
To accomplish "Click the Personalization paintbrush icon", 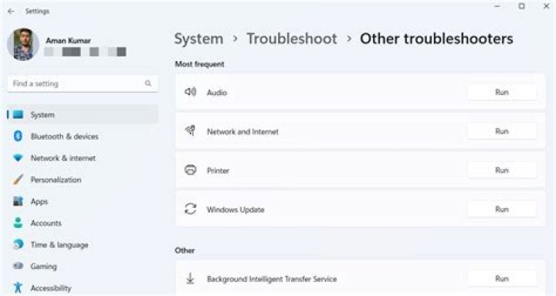I will pyautogui.click(x=18, y=179).
